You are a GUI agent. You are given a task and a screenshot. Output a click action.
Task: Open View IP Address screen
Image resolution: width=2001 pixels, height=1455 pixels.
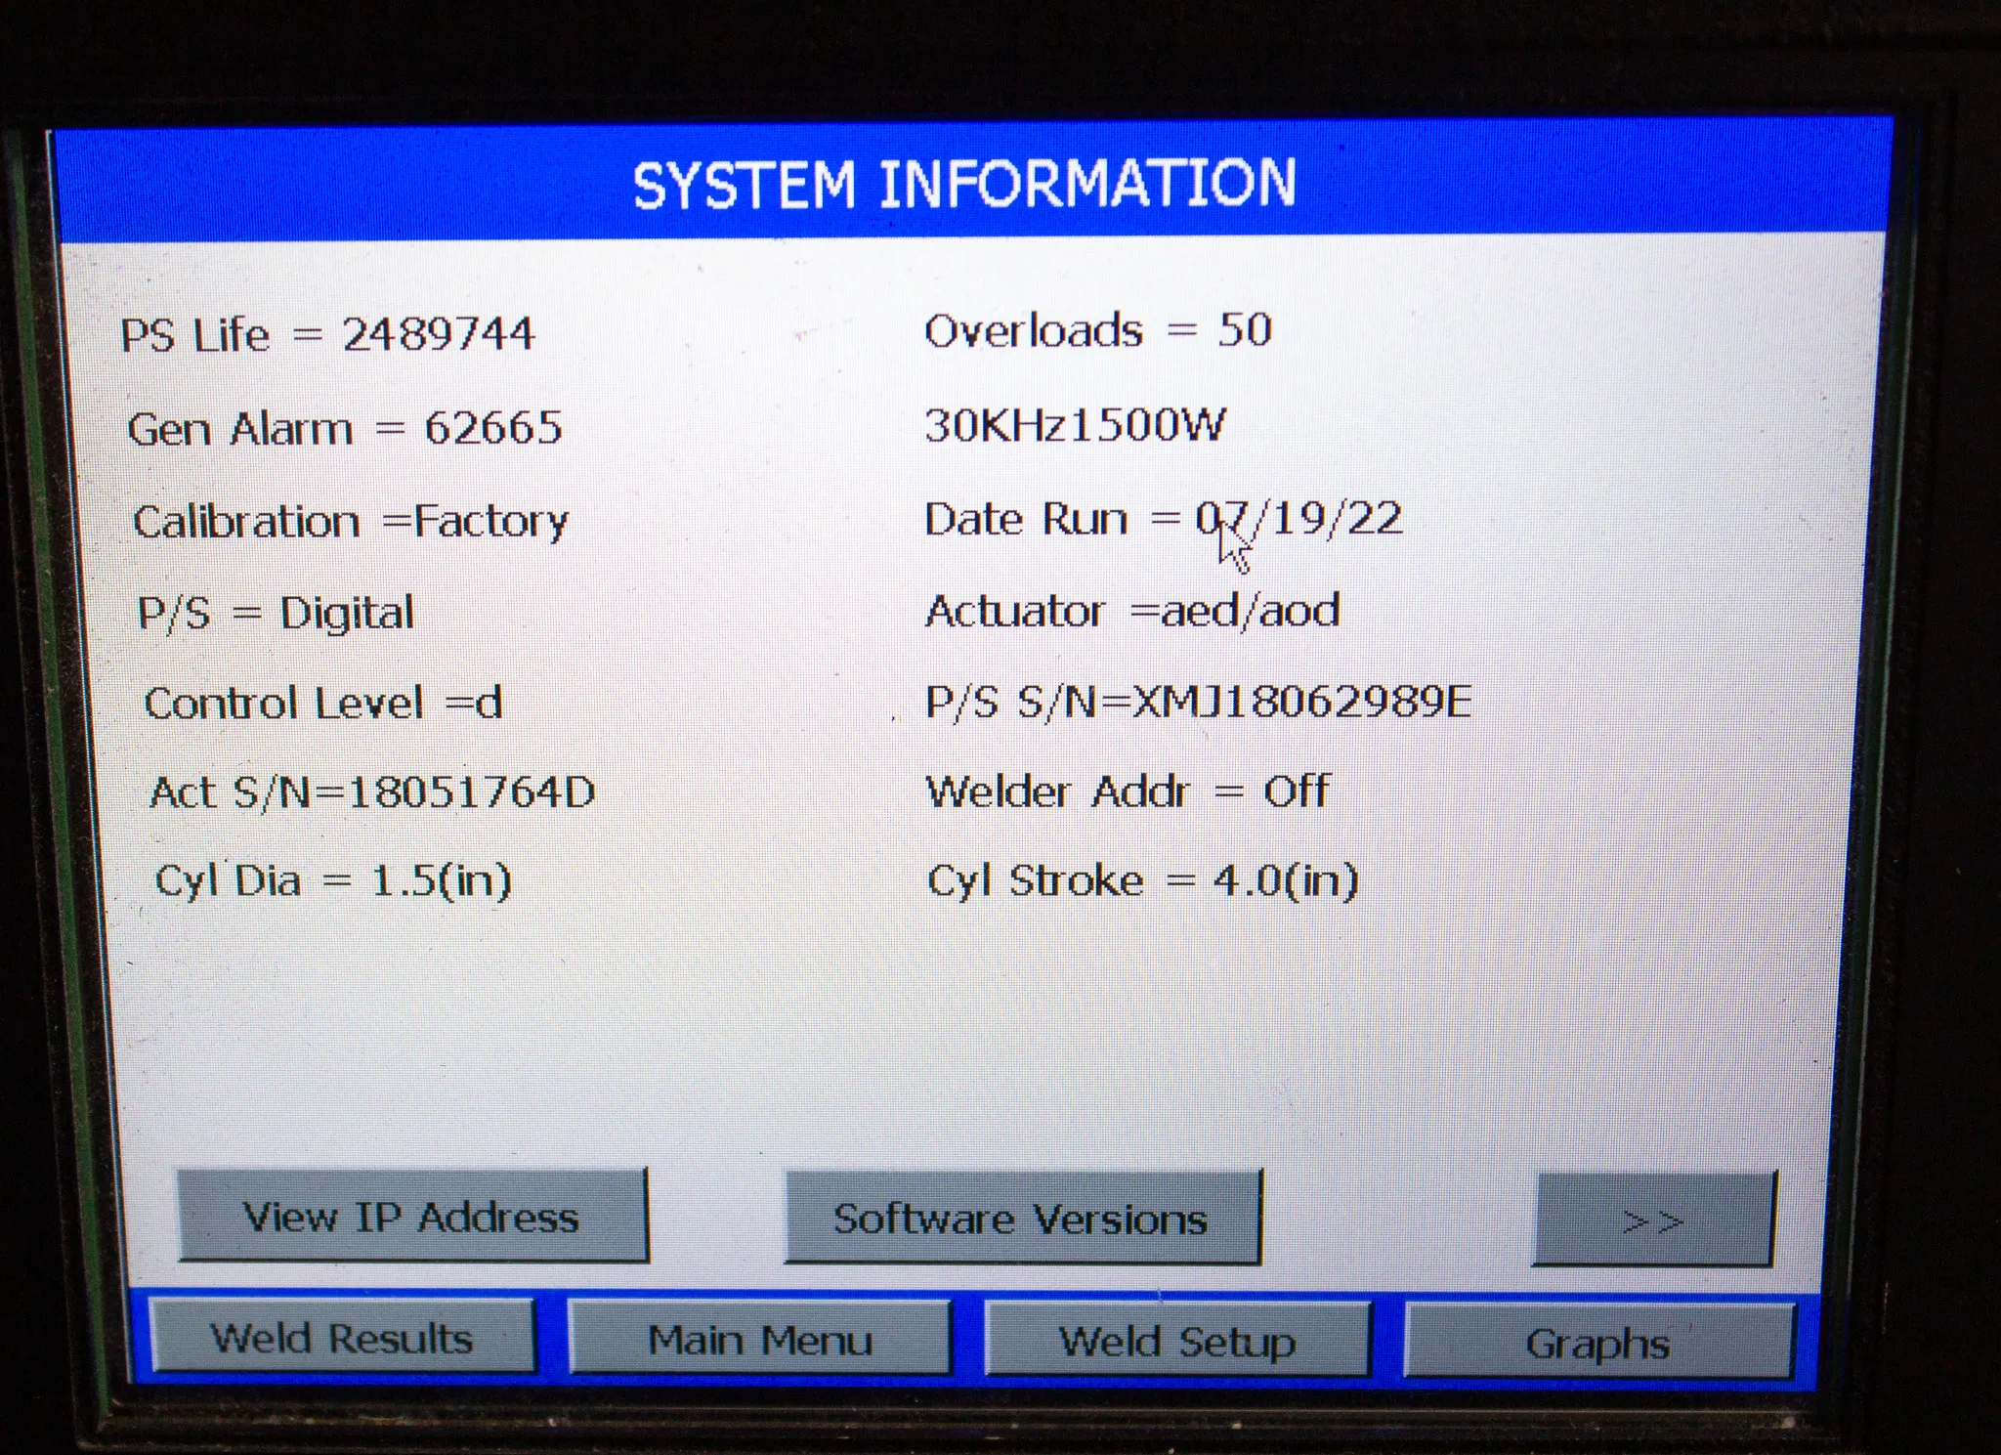coord(412,1216)
